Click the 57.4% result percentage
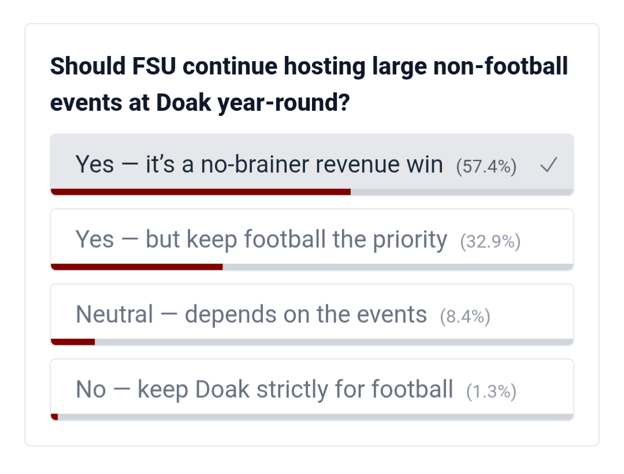The image size is (624, 474). (x=486, y=167)
